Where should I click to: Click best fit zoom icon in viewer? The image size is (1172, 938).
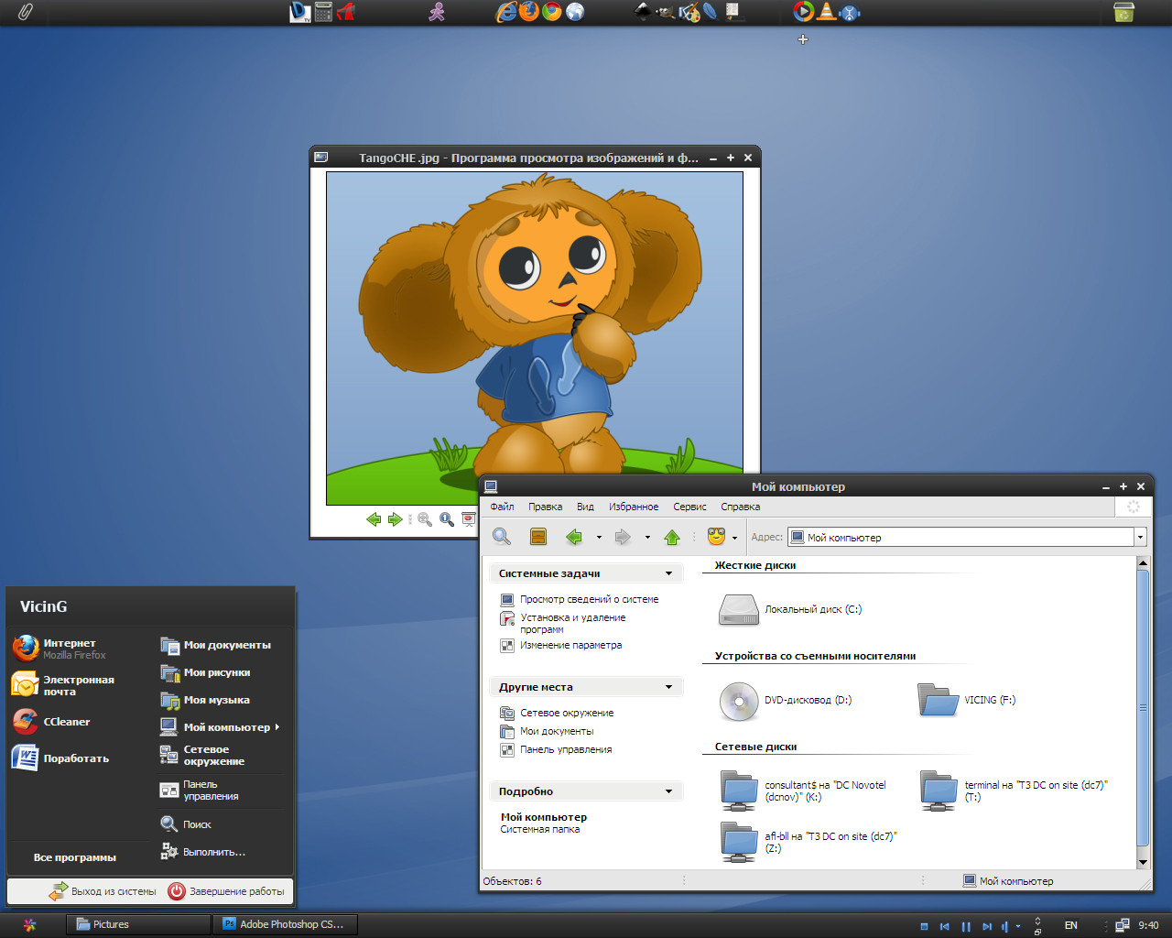(x=425, y=519)
